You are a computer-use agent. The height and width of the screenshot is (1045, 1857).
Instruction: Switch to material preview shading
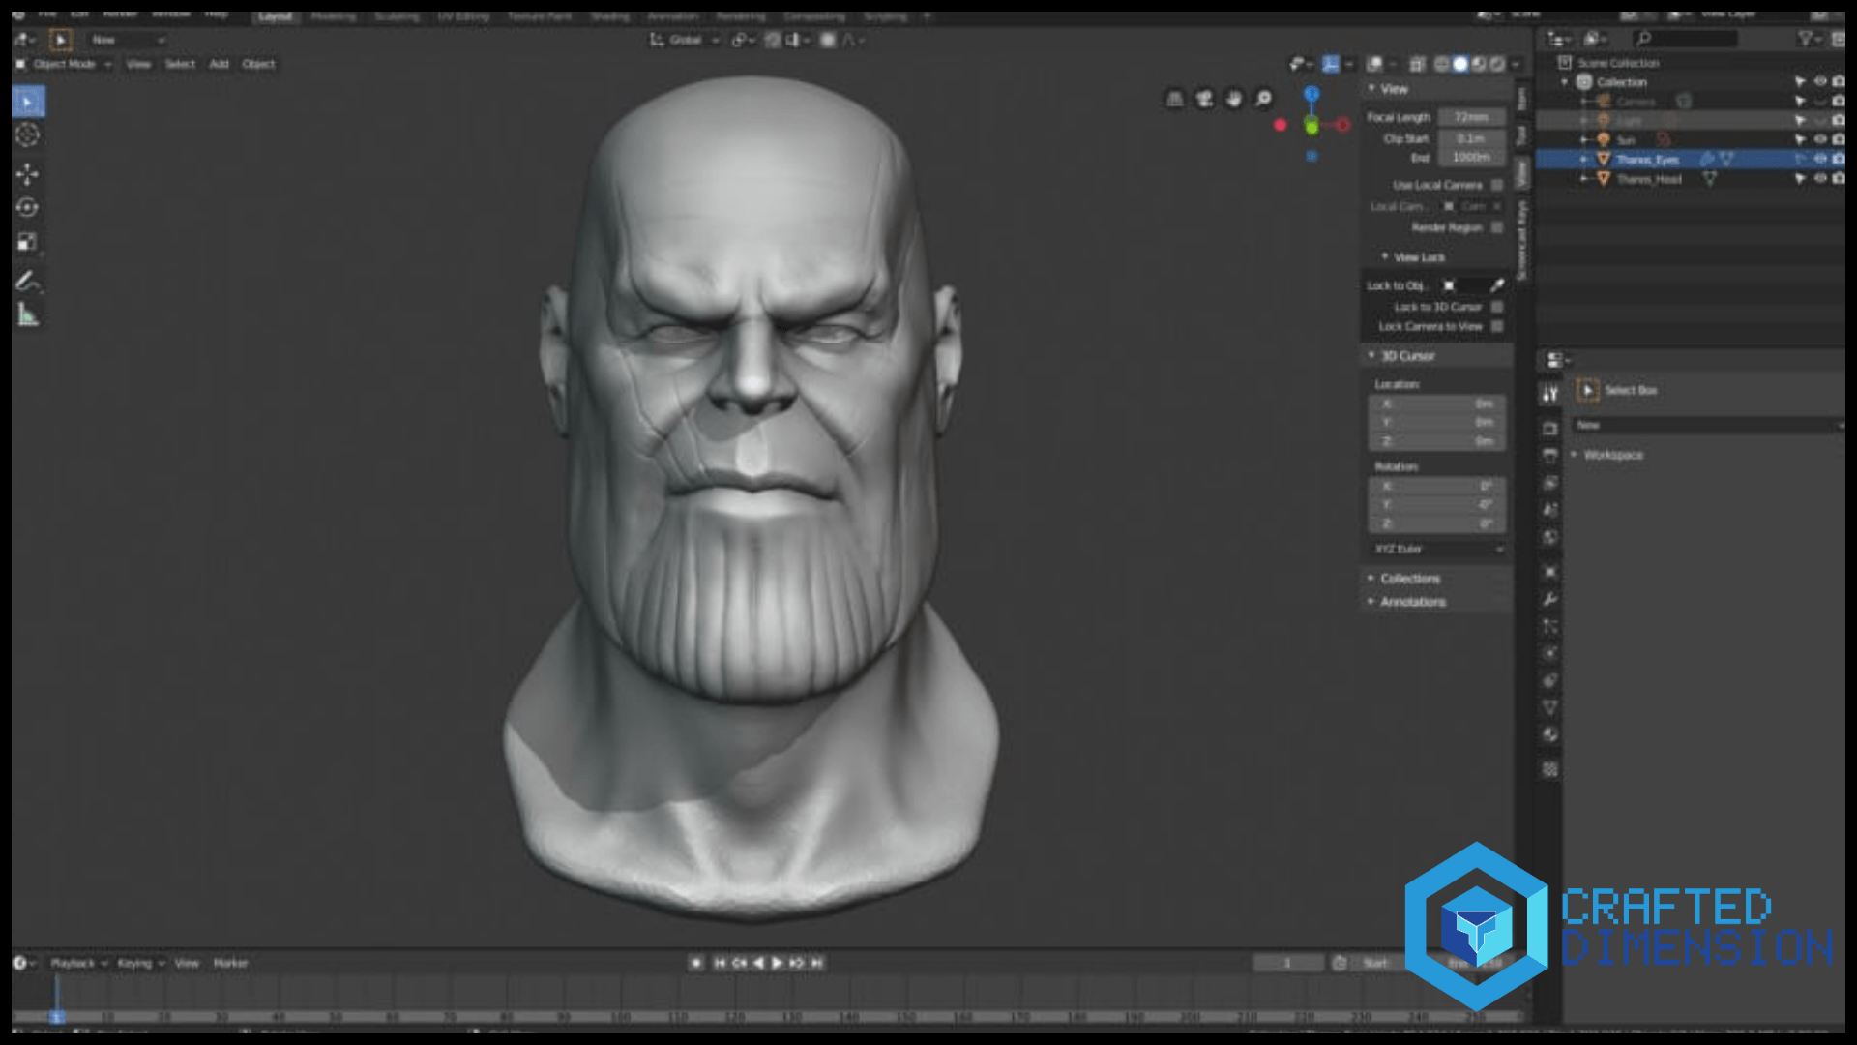[1479, 64]
